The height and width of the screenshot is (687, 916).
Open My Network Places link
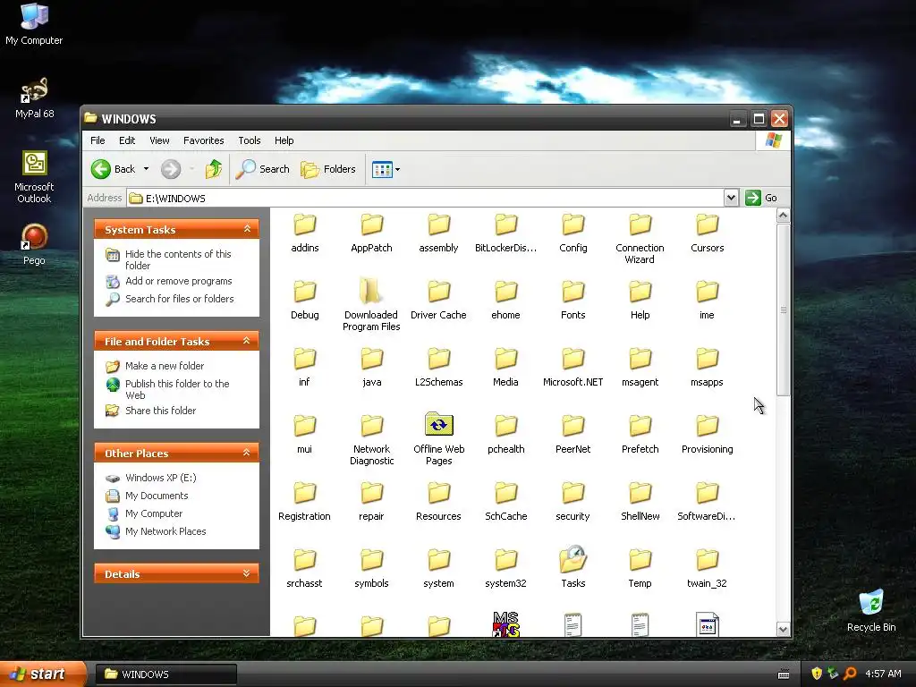[x=165, y=531]
